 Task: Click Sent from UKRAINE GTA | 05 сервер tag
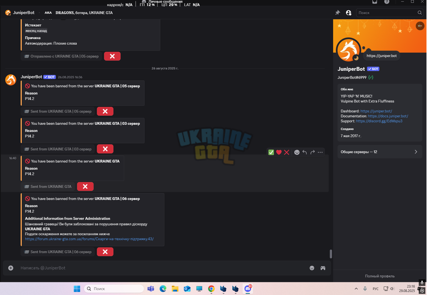point(58,111)
